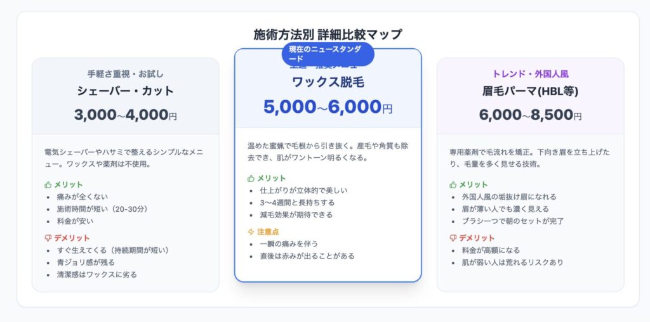Viewport: 650px width, 322px height.
Task: Select the シェーバー・カット card title
Action: tap(125, 91)
